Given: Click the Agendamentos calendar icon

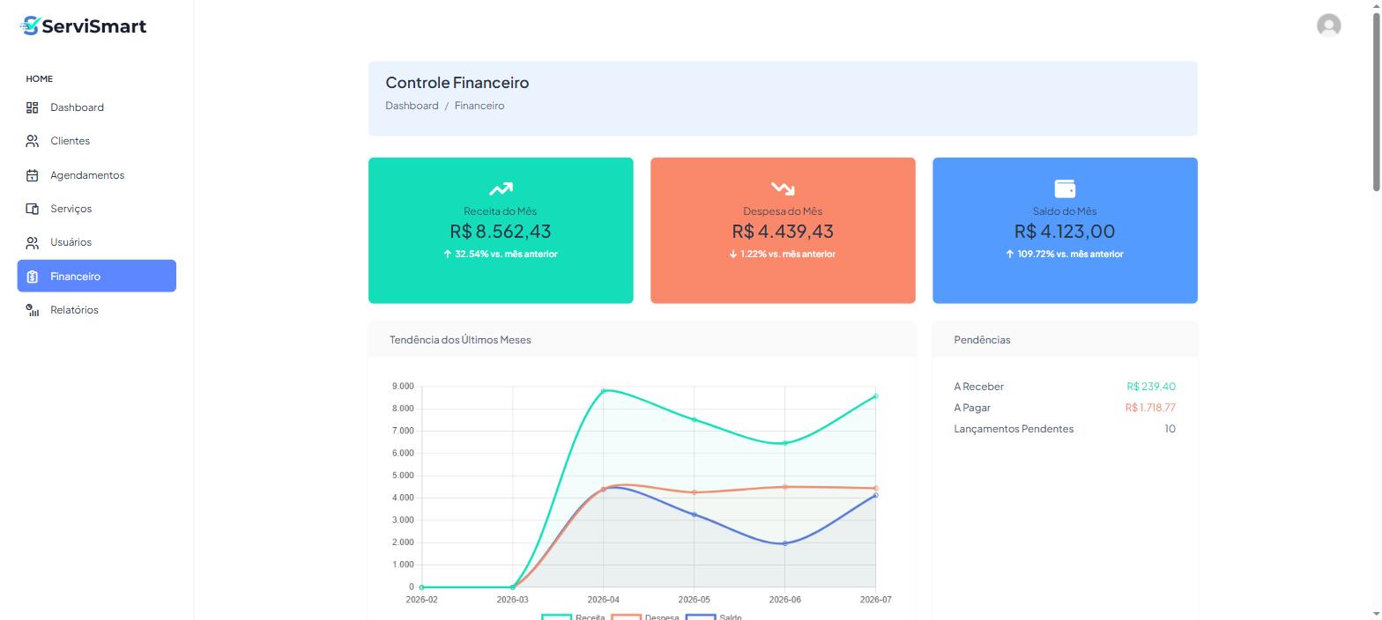Looking at the screenshot, I should 33,175.
